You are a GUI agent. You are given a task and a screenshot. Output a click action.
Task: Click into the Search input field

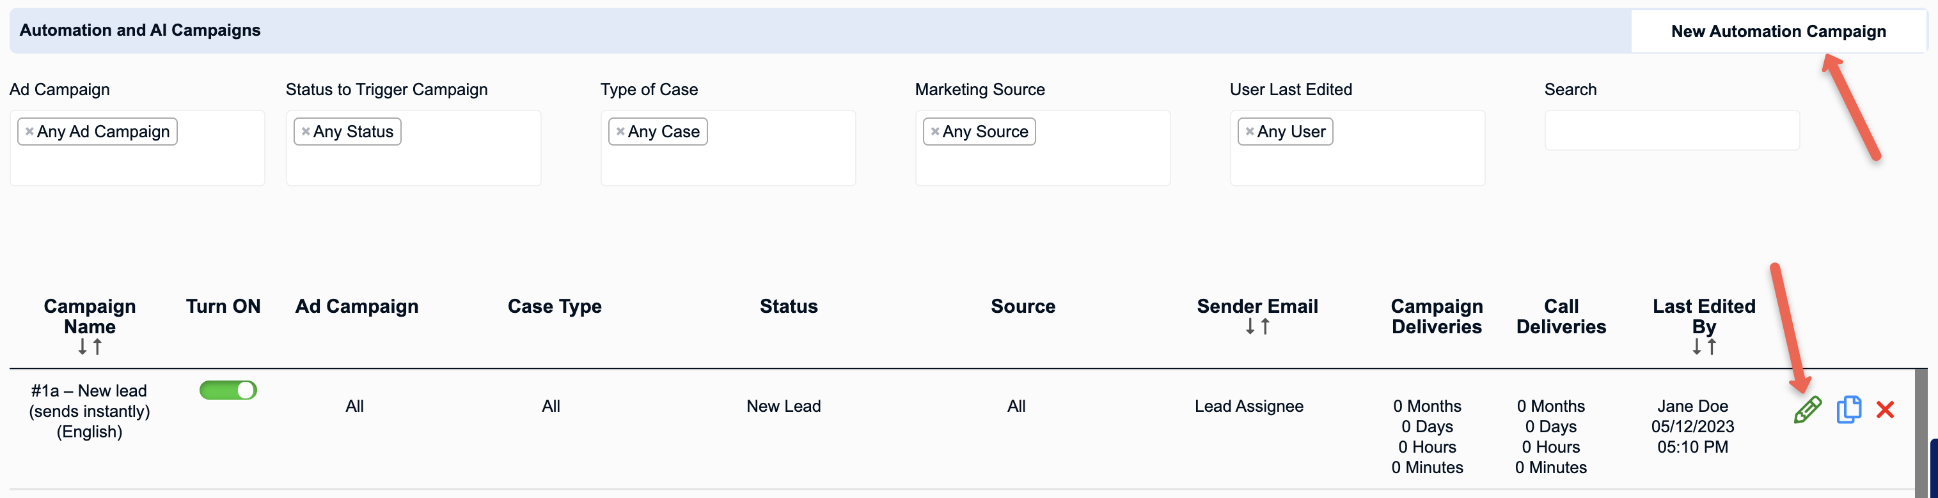coord(1672,131)
